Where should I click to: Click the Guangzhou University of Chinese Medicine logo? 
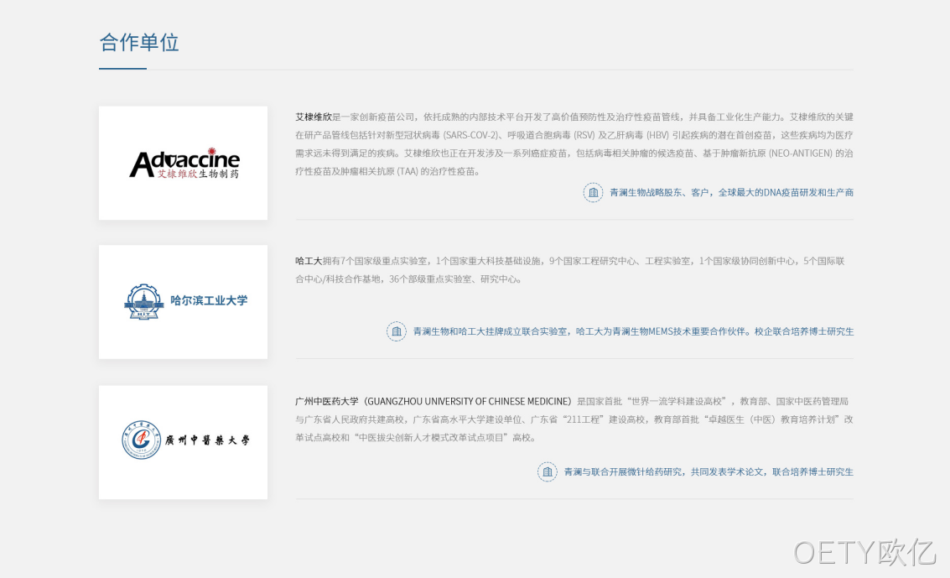pos(185,440)
